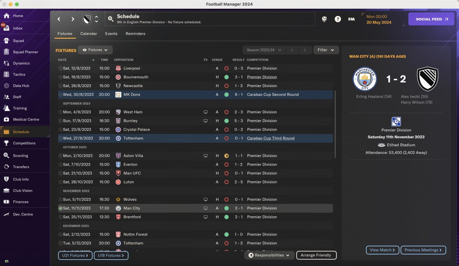The height and width of the screenshot is (266, 459).
Task: Toggle the reminder circle for Liverpool fixture
Action: click(x=60, y=68)
